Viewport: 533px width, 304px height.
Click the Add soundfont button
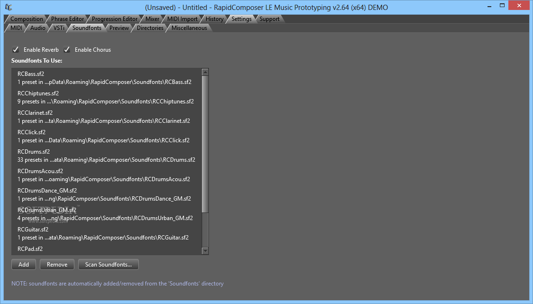tap(24, 265)
